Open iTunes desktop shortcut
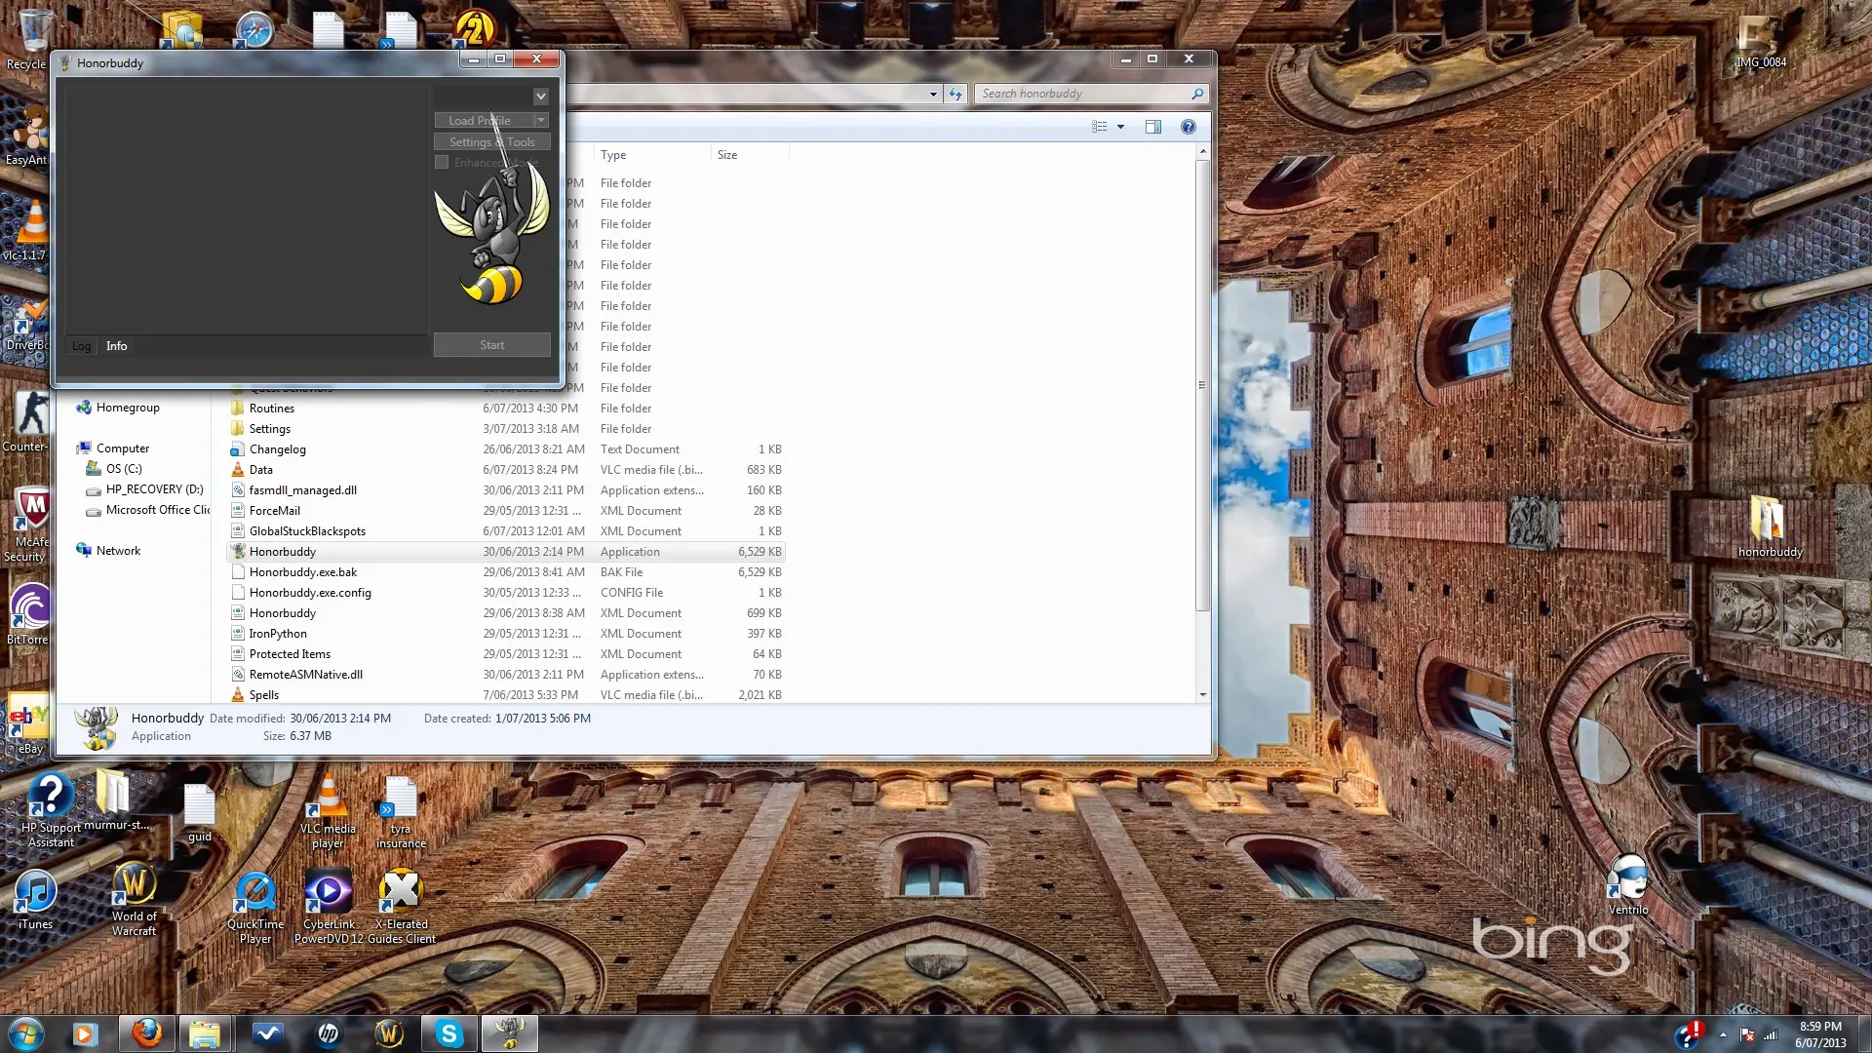The width and height of the screenshot is (1872, 1053). click(35, 900)
